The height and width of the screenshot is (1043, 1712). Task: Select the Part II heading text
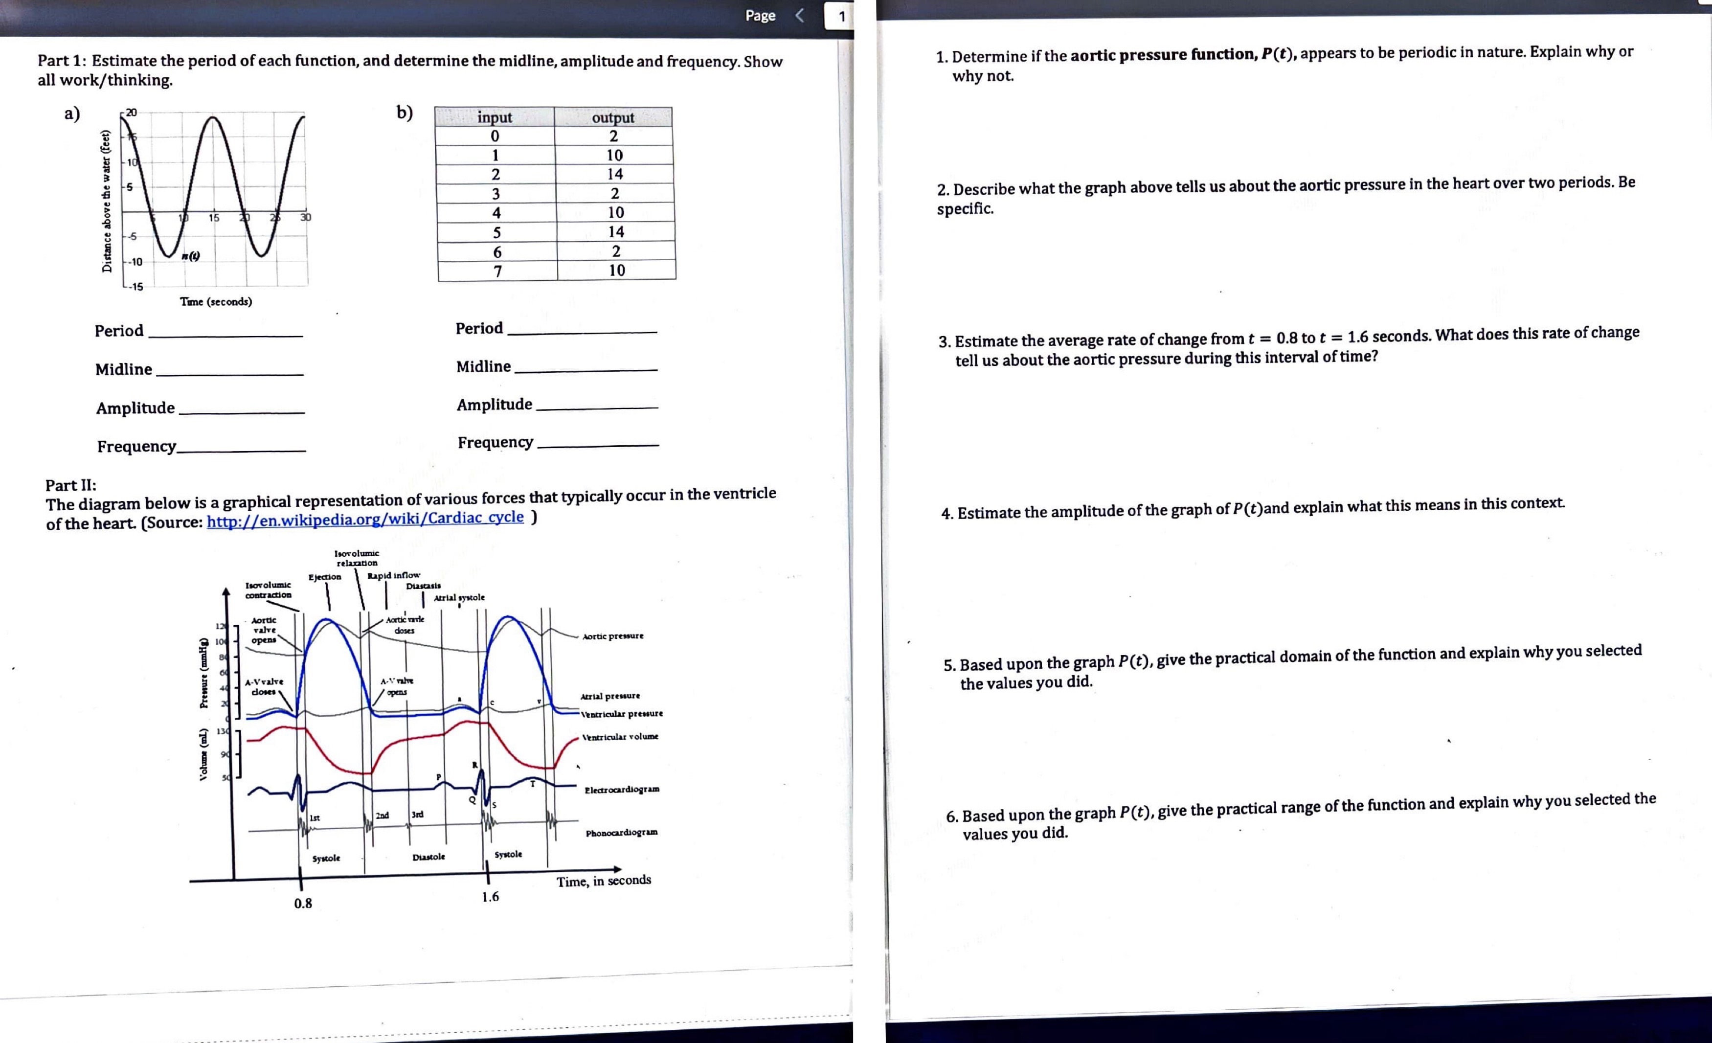(71, 486)
